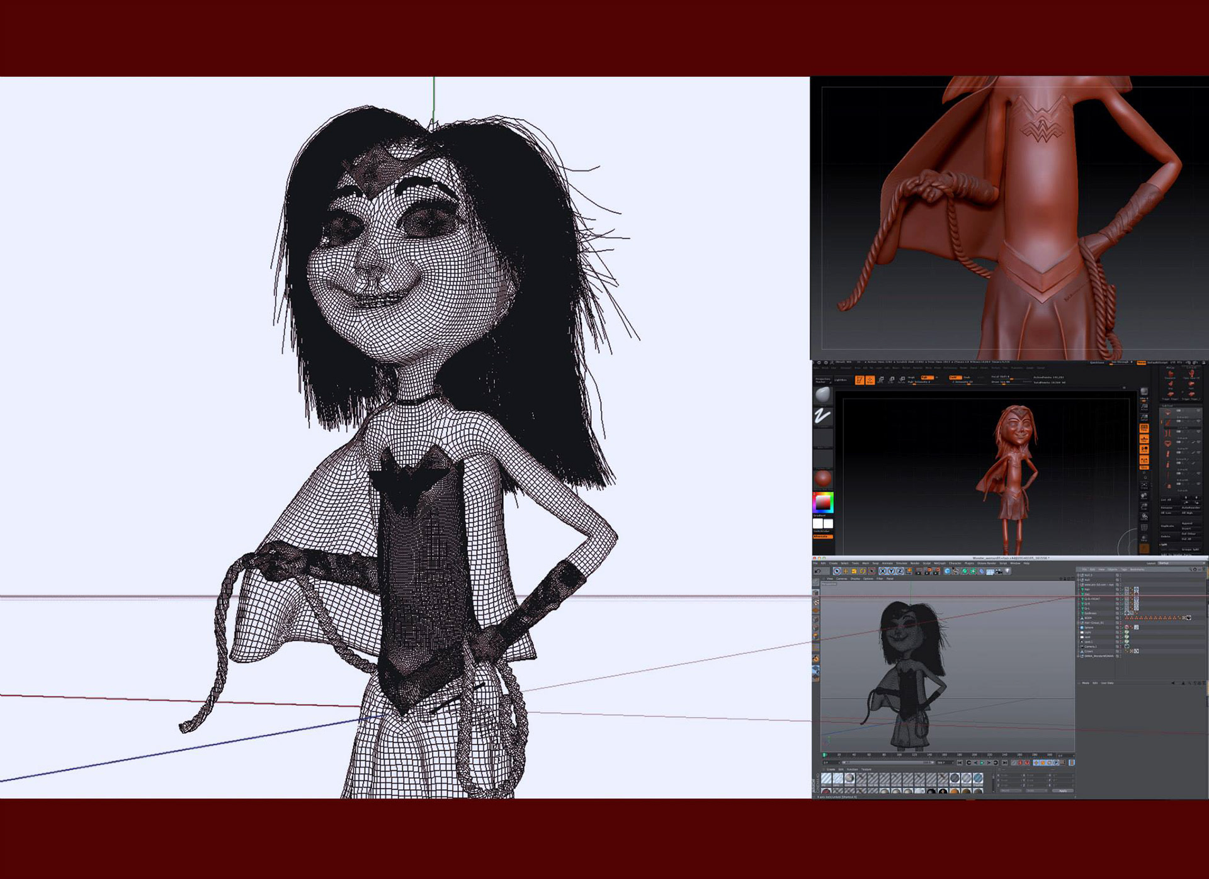Screen dimensions: 1209x879
Task: Expand EMMA_WonderWOMAN object in Object Manager
Action: (x=1078, y=656)
